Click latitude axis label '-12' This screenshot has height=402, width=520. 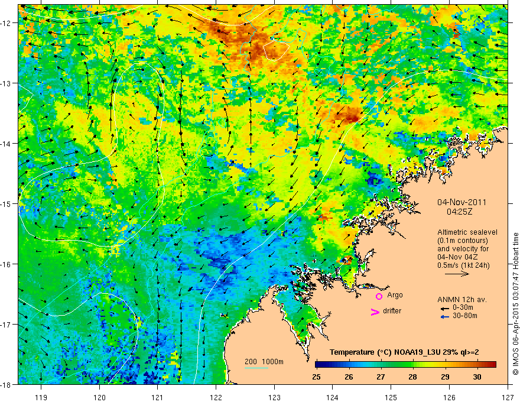coord(6,23)
